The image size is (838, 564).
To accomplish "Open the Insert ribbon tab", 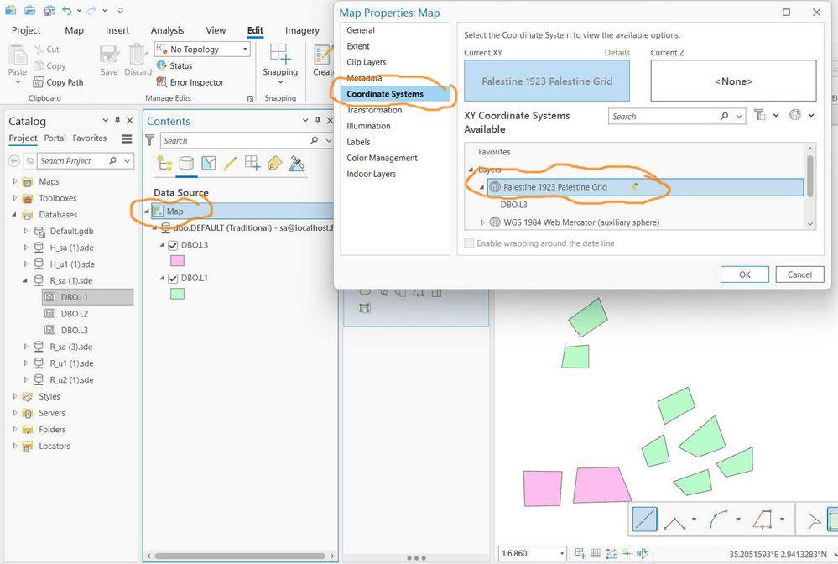I will coord(117,30).
